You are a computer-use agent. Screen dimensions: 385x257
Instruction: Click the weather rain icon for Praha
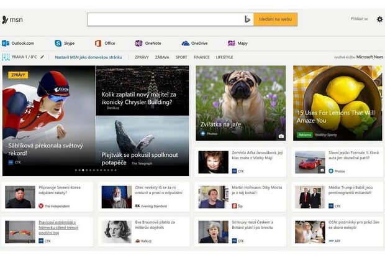(6, 57)
